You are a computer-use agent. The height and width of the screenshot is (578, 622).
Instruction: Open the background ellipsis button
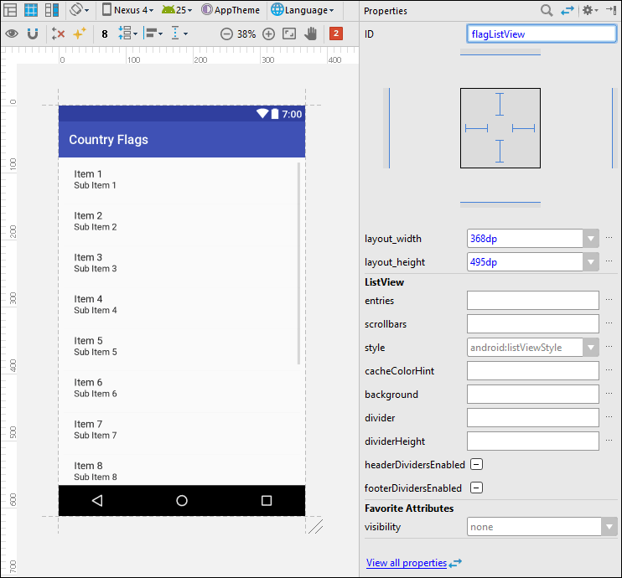[609, 393]
